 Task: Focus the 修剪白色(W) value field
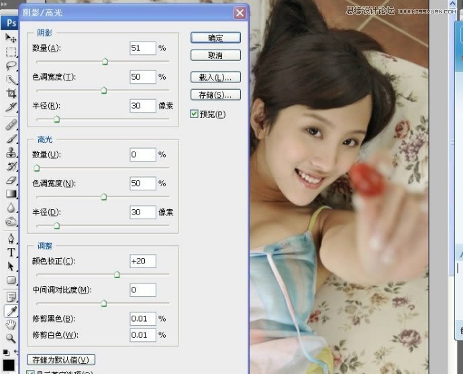coord(143,335)
